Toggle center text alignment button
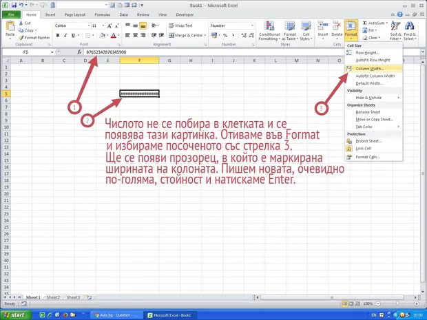427x320 pixels. (136, 35)
